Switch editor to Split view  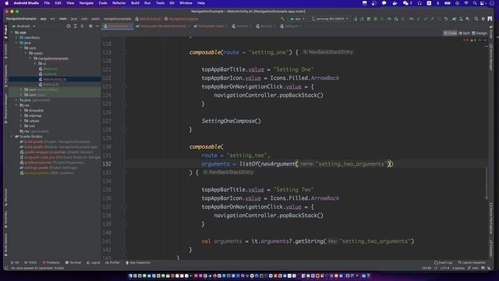point(464,33)
